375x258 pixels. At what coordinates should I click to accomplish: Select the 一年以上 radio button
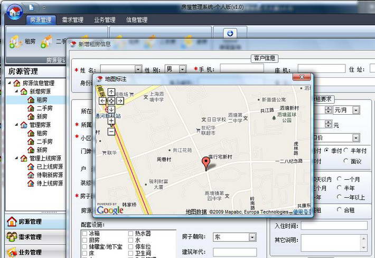click(x=339, y=197)
